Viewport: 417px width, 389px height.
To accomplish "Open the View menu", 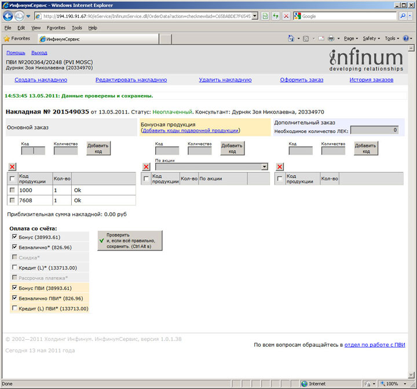I will coord(36,28).
